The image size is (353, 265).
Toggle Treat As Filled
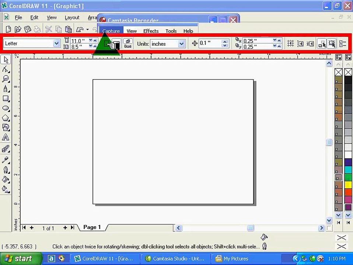tap(332, 44)
